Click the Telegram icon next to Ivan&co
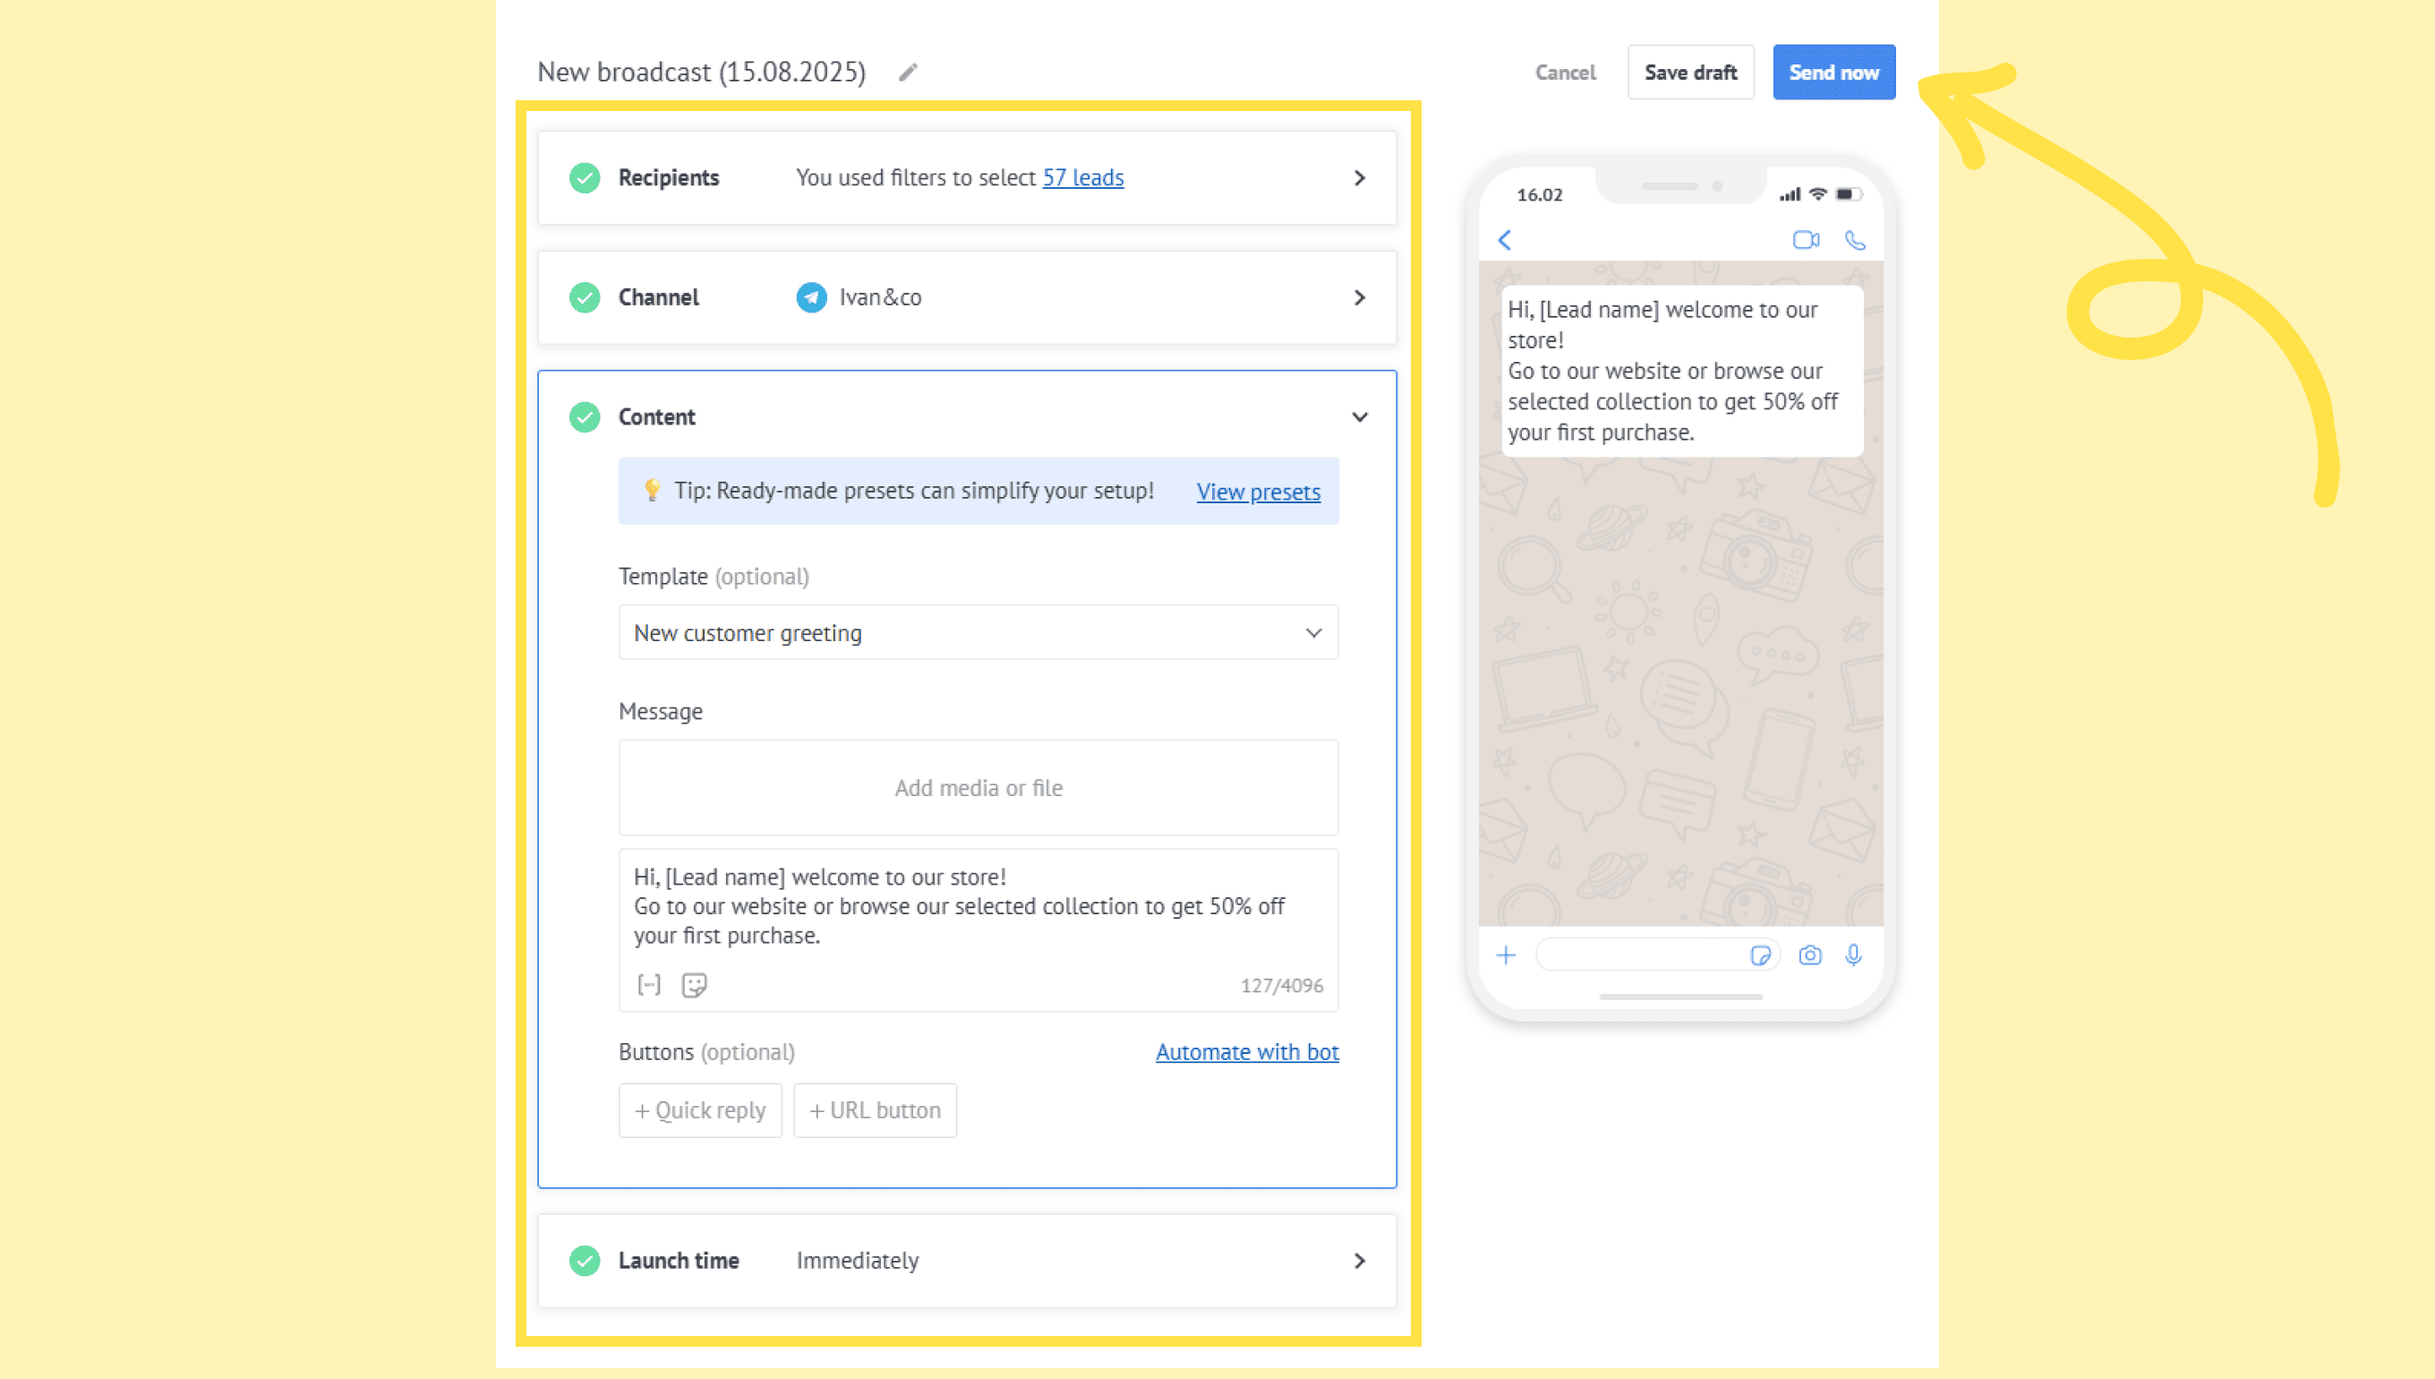The image size is (2435, 1379). tap(811, 297)
